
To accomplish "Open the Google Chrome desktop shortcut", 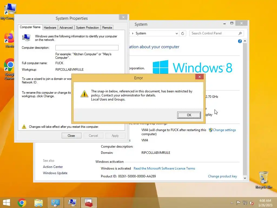I will point(9,69).
